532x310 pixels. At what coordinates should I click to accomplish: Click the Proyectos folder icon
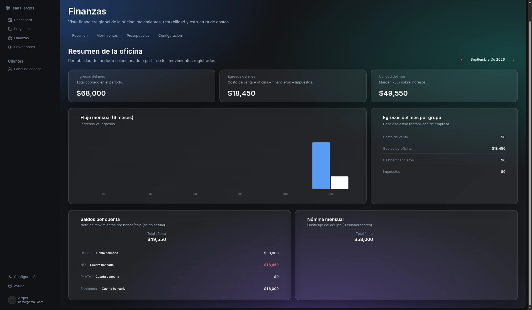pos(10,29)
